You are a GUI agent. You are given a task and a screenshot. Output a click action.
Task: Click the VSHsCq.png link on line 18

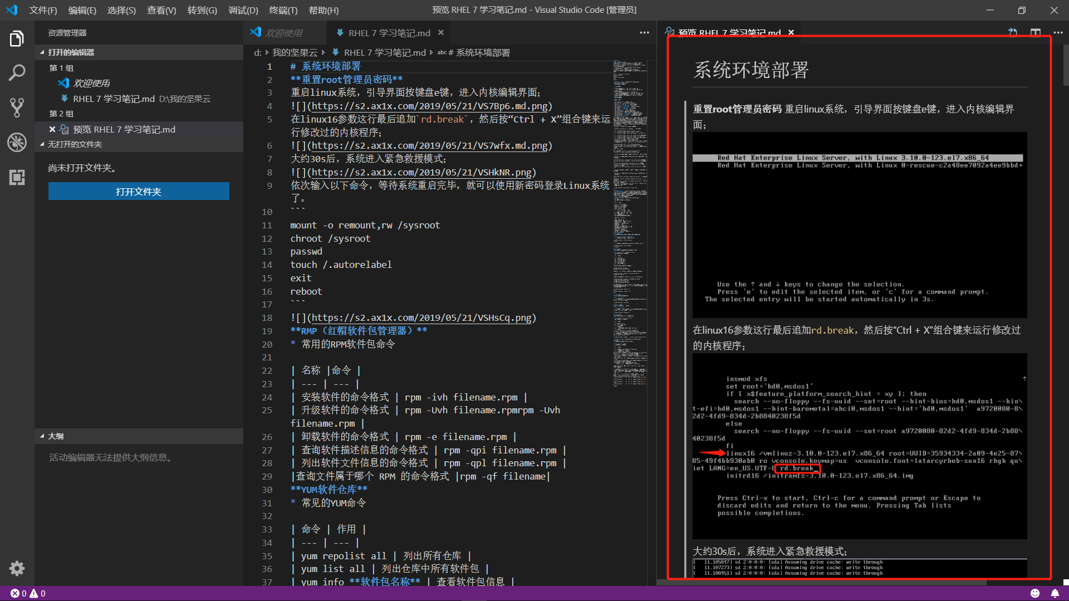click(x=421, y=318)
